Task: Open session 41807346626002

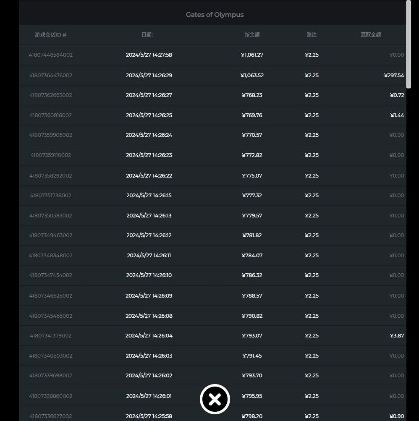Action: (x=51, y=295)
